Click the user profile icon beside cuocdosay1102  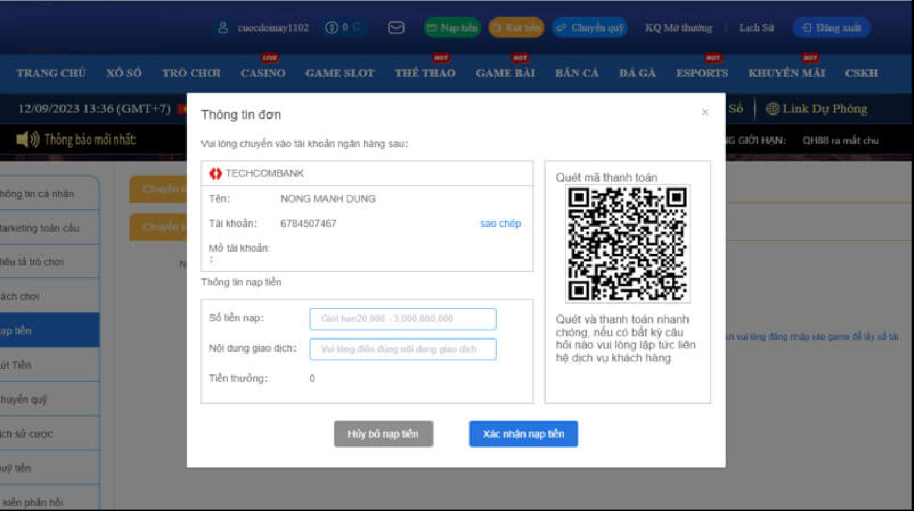(223, 27)
